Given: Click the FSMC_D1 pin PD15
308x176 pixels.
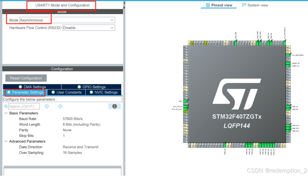Looking at the screenshot, I should click(288, 107).
